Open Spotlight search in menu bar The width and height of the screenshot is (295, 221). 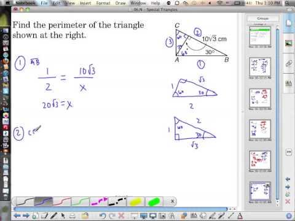[287, 3]
